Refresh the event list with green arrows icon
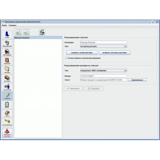The width and height of the screenshot is (160, 160). coord(42,32)
